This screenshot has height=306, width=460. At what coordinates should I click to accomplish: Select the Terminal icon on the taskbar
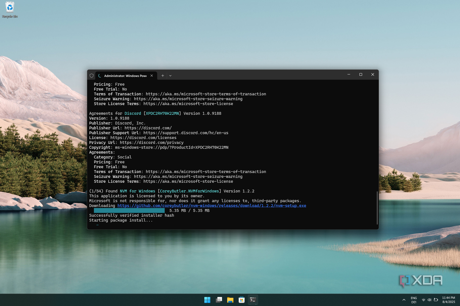pyautogui.click(x=253, y=300)
